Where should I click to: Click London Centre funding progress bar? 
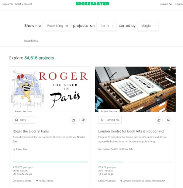point(135,162)
